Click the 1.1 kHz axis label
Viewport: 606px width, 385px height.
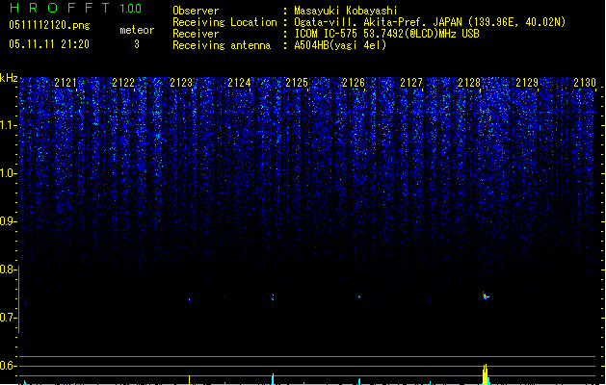point(8,125)
